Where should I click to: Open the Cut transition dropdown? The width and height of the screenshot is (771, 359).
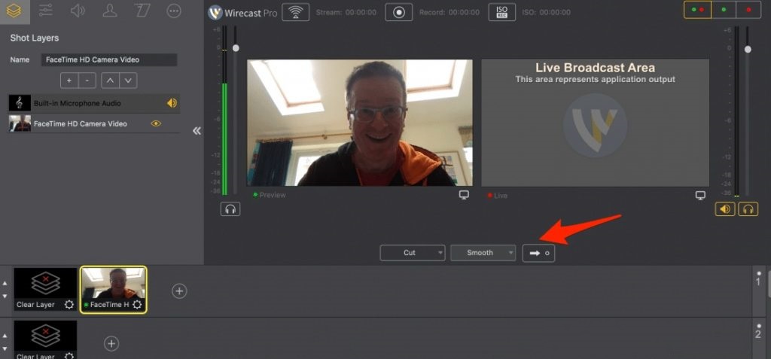coord(413,253)
